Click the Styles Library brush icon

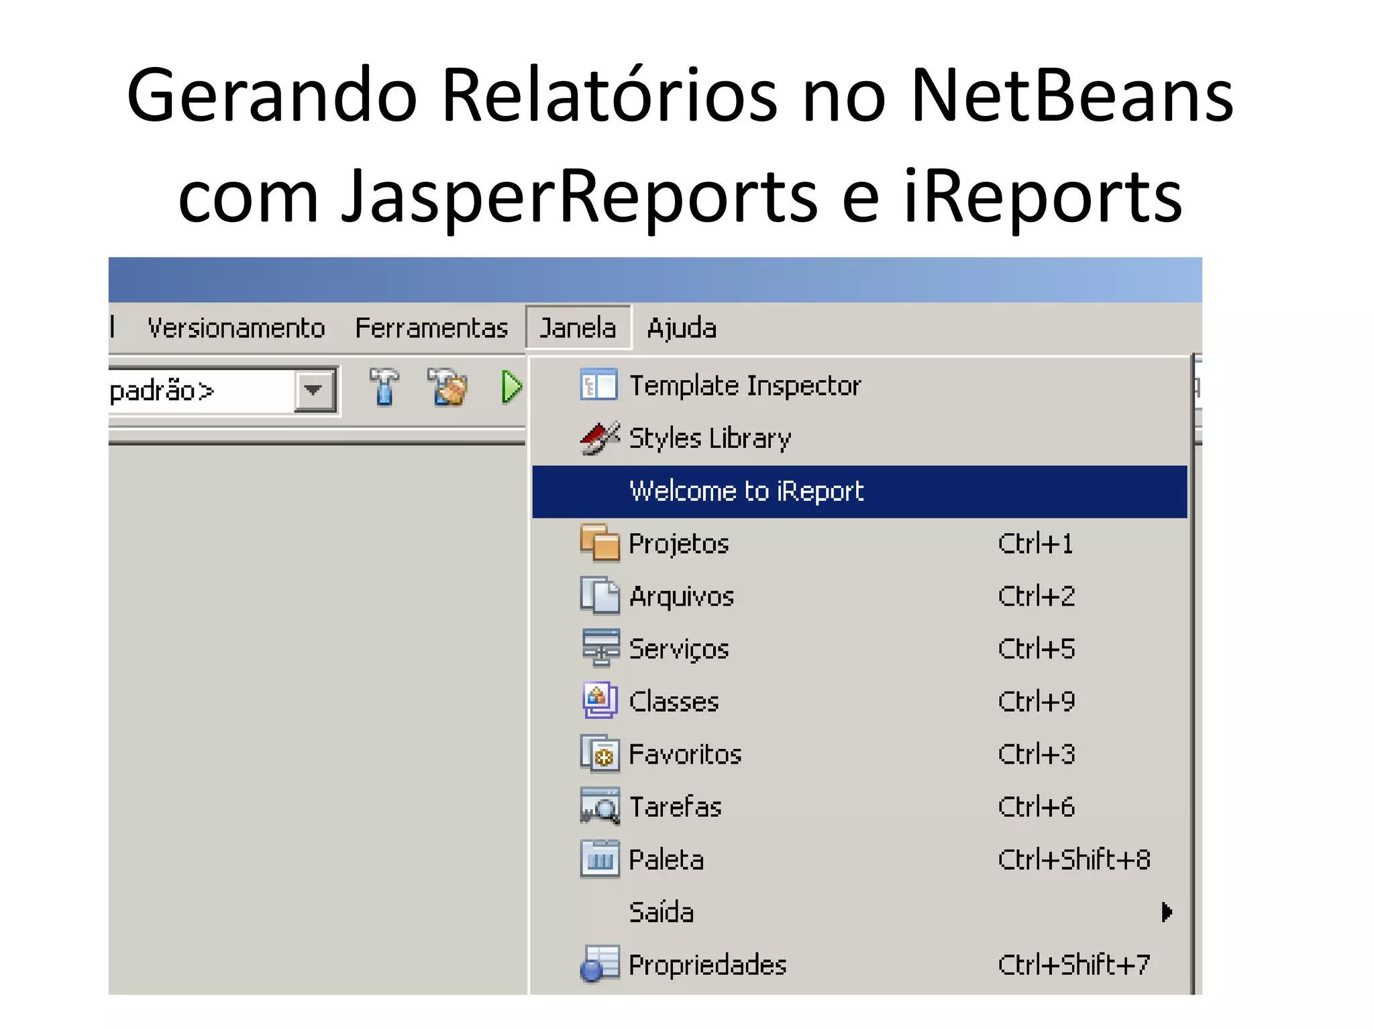click(x=599, y=438)
